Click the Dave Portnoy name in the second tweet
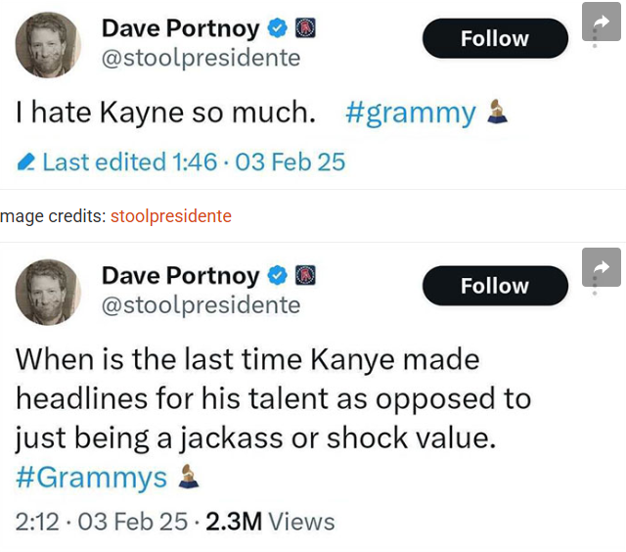This screenshot has width=626, height=552. [181, 275]
